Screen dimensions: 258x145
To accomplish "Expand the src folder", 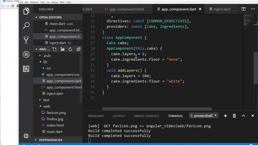I will click(44, 68).
